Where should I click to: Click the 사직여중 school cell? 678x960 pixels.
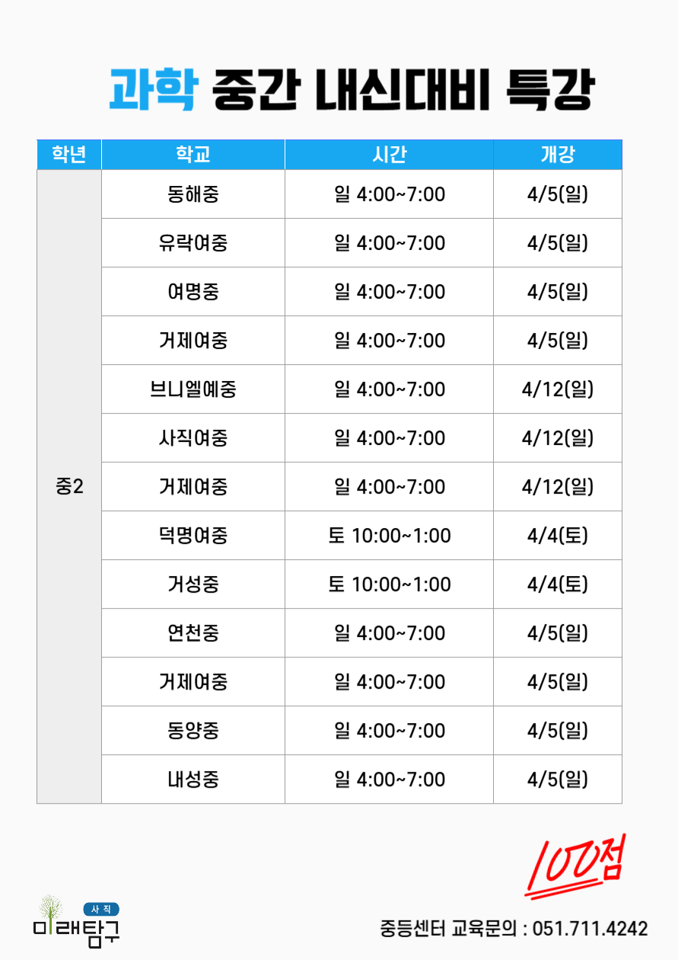coord(193,438)
